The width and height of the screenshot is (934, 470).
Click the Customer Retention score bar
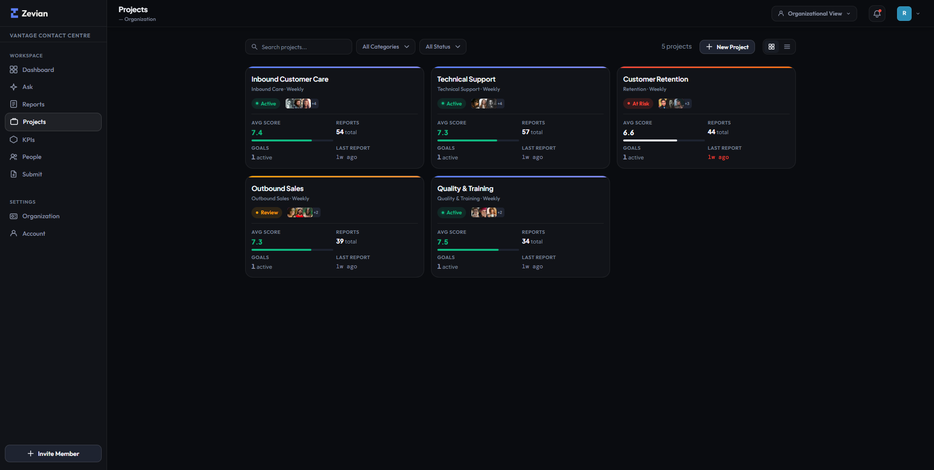(664, 140)
